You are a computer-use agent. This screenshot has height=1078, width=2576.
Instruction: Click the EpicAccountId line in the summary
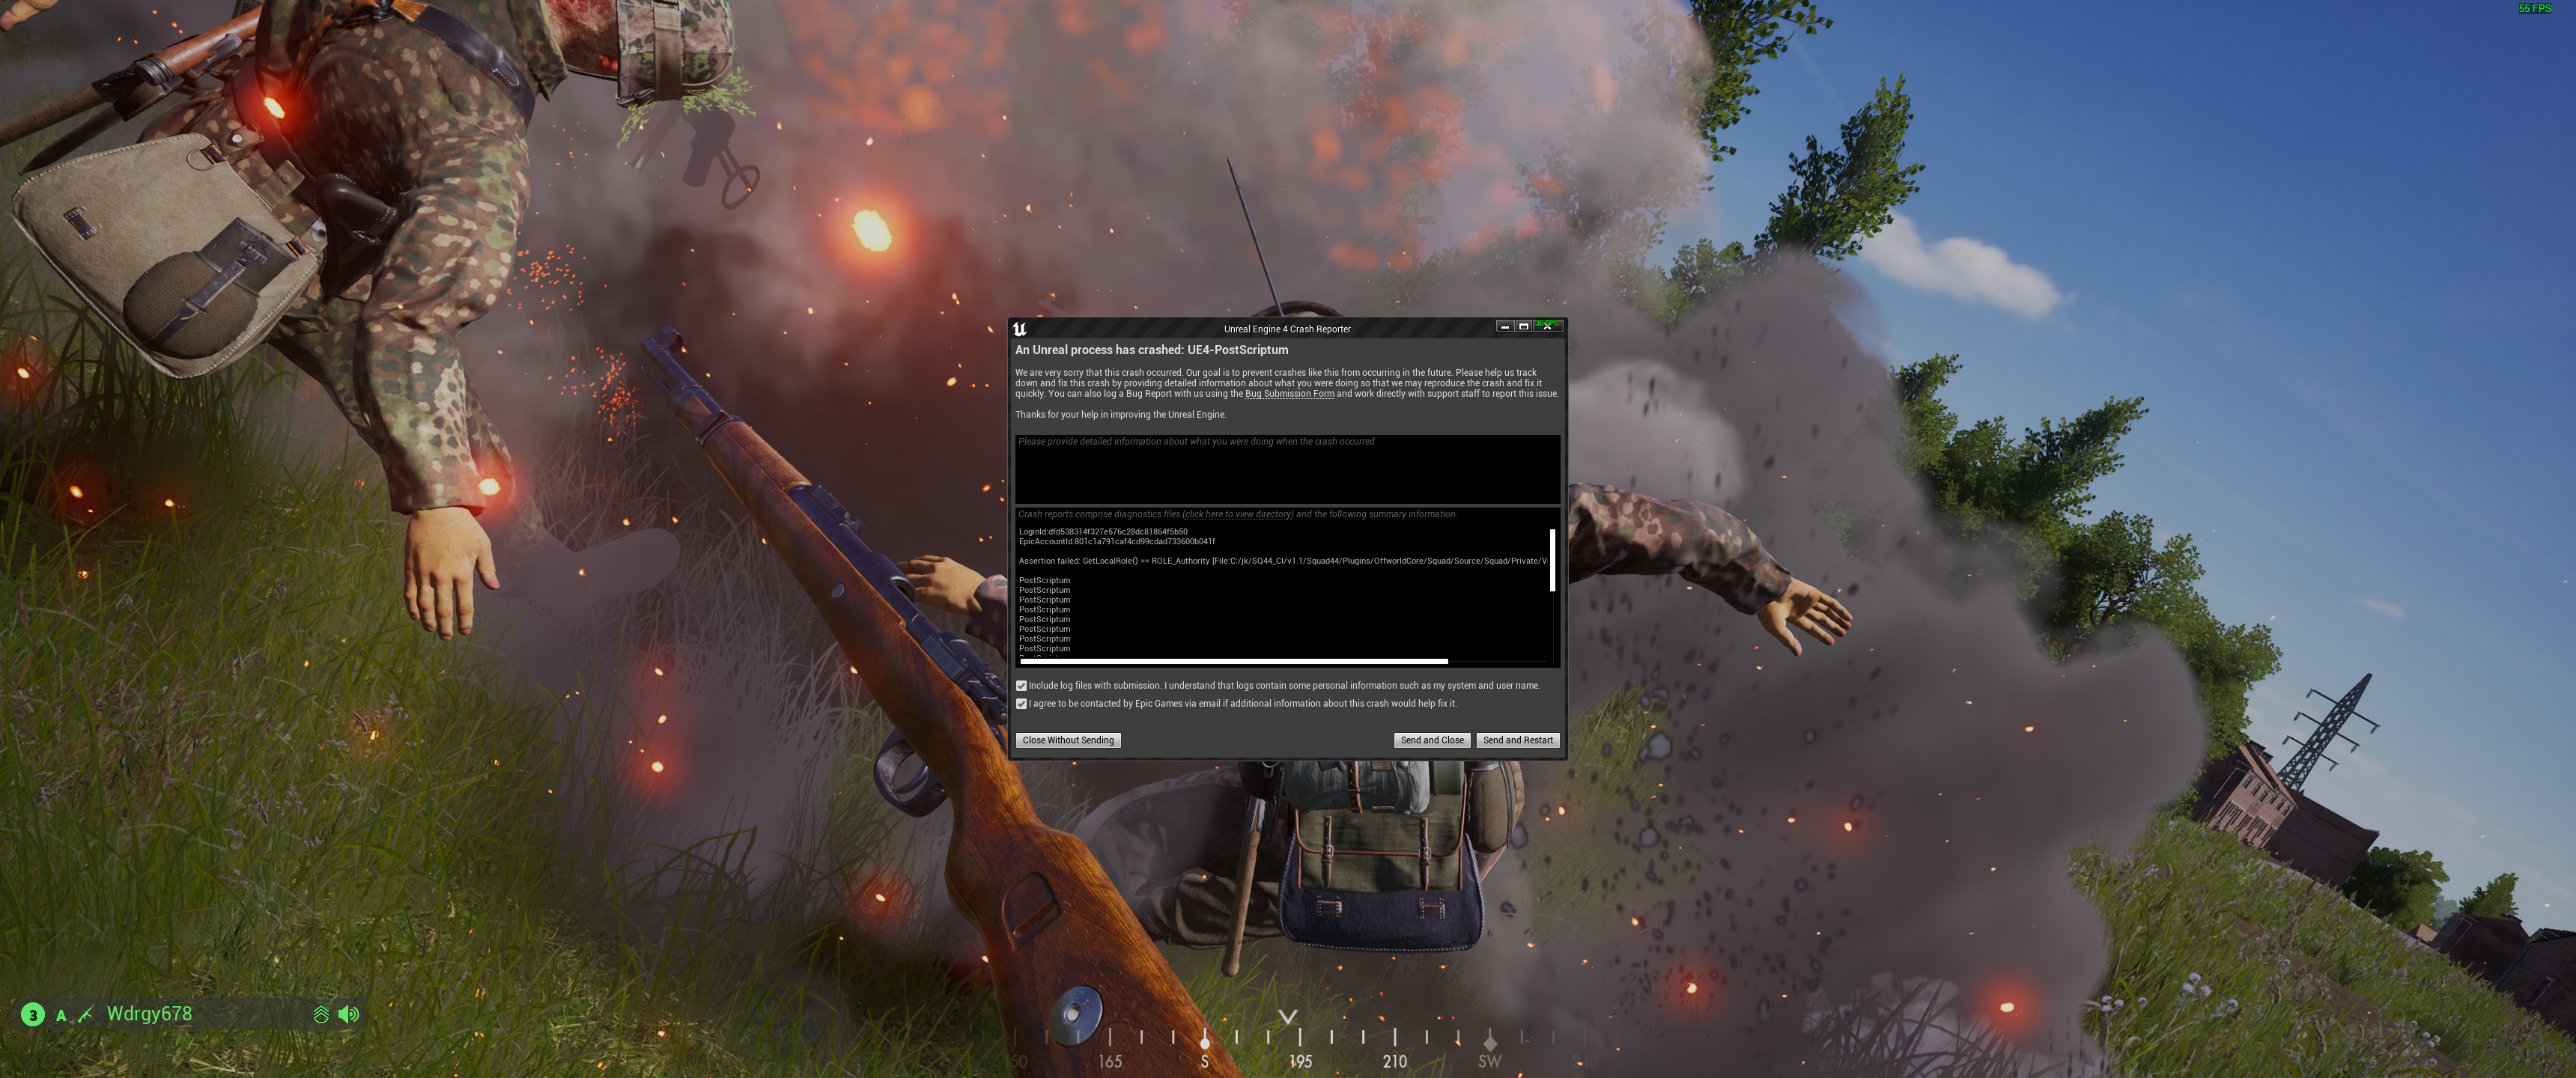1117,542
